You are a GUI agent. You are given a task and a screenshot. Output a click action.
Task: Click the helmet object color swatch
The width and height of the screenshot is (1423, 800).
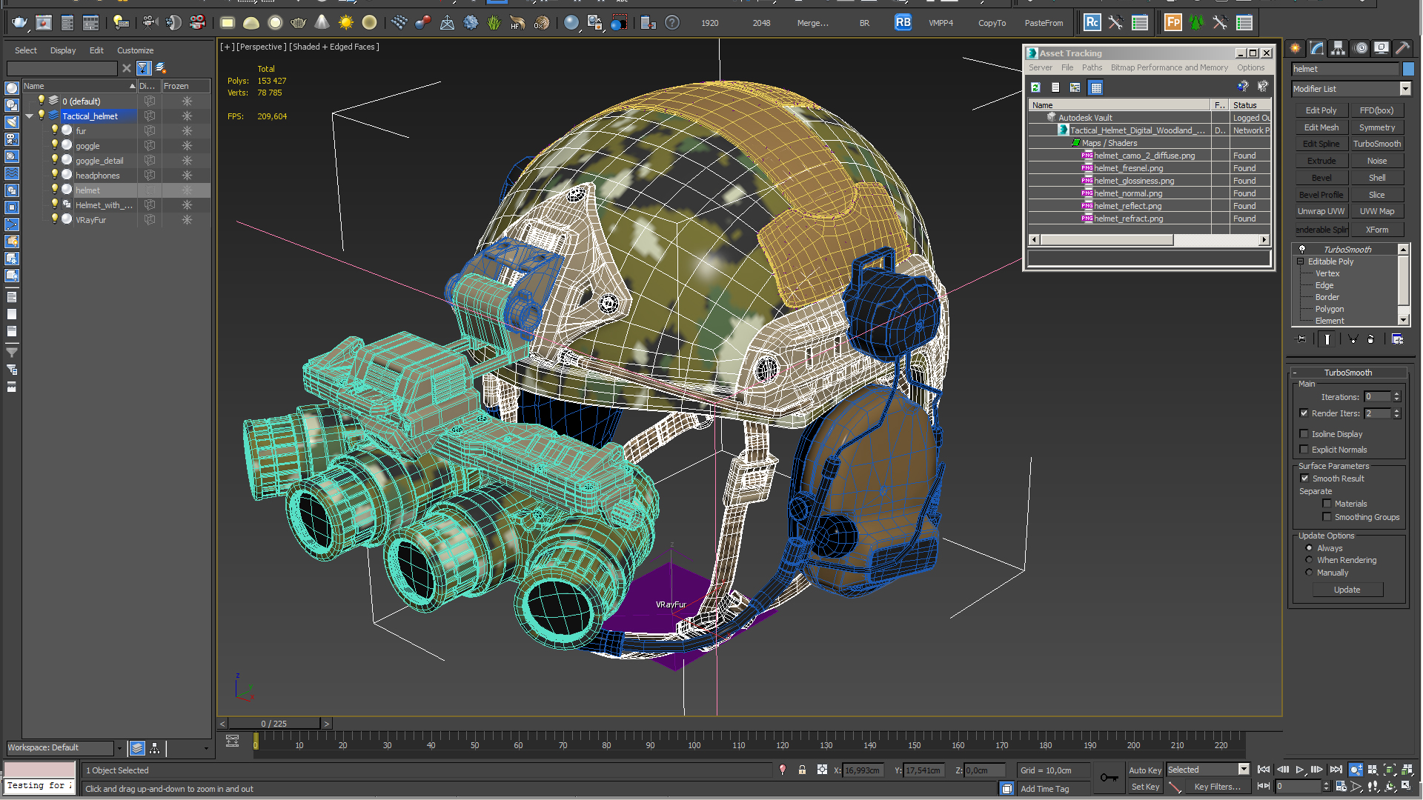1408,69
